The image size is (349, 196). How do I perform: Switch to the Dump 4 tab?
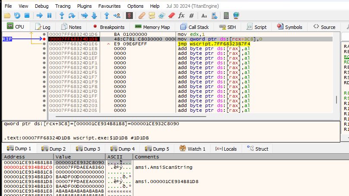[x=123, y=149]
